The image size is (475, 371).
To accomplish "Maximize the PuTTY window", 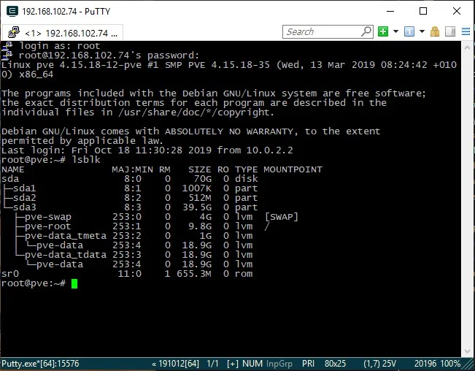I will tap(423, 11).
